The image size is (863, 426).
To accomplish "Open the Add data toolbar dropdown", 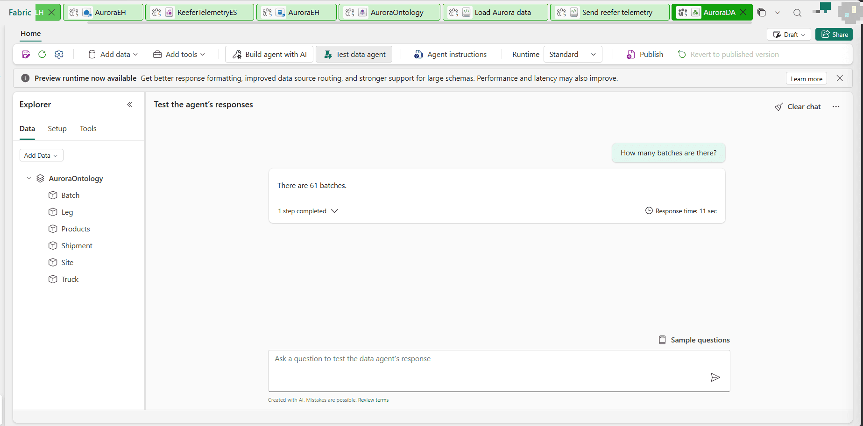I will 113,55.
